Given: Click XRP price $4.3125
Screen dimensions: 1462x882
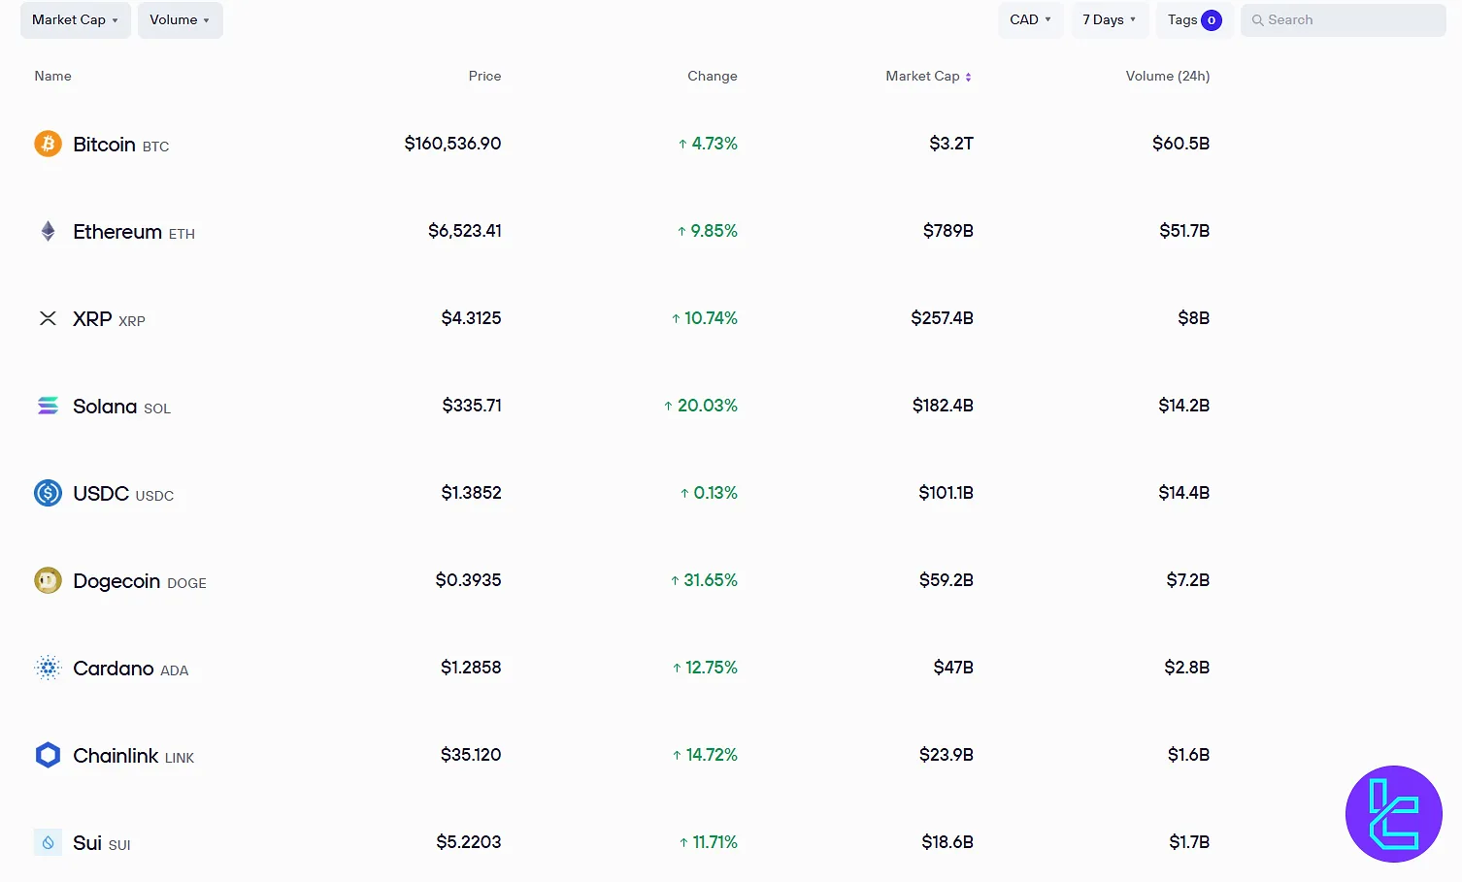Looking at the screenshot, I should pos(471,318).
